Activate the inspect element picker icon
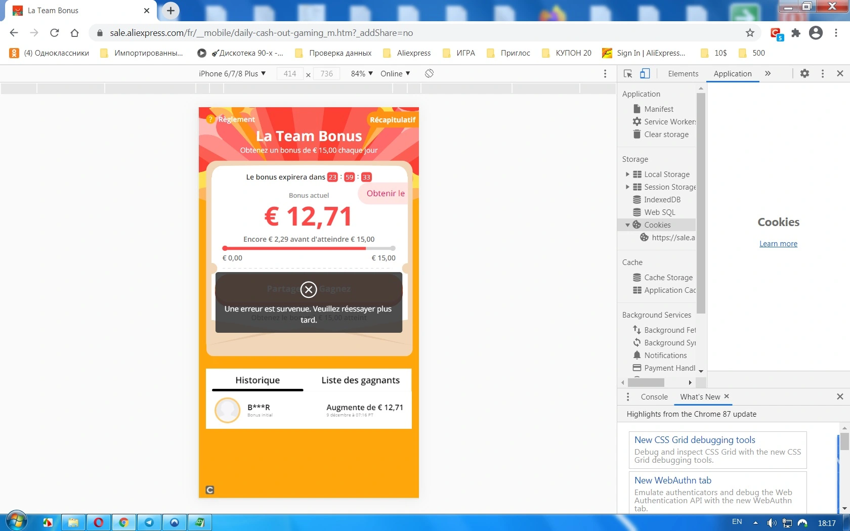 click(x=628, y=74)
